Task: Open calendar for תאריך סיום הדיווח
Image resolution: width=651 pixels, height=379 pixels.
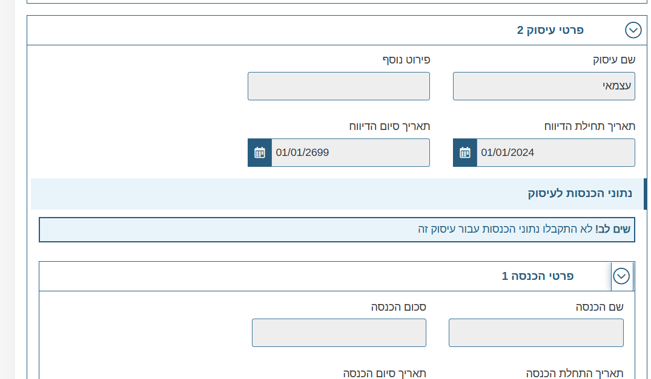Action: 260,152
